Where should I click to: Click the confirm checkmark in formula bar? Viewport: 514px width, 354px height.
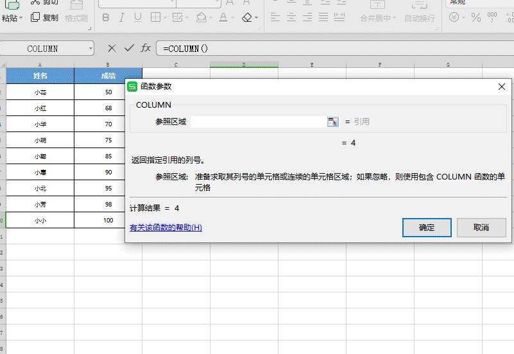click(129, 48)
